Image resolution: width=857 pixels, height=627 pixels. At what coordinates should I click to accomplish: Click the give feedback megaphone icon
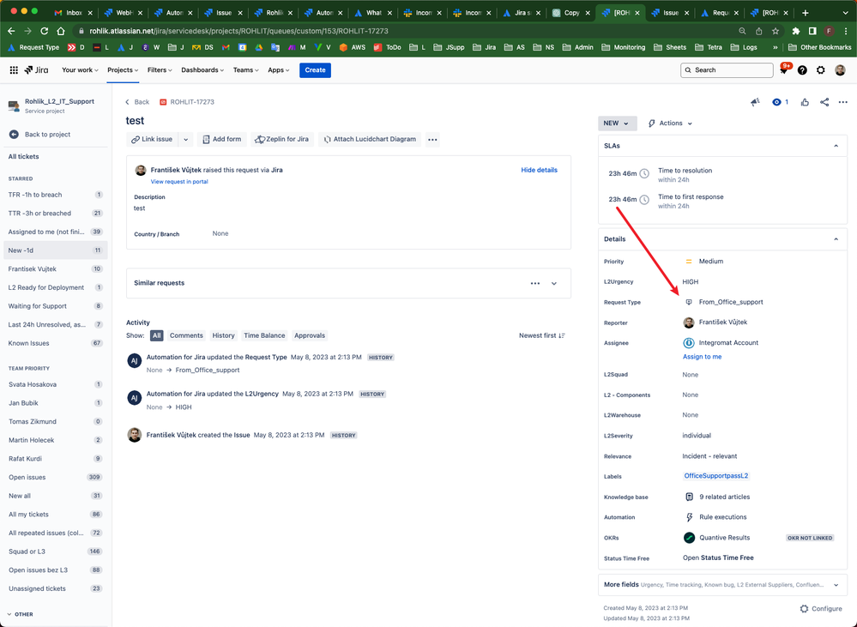point(755,102)
